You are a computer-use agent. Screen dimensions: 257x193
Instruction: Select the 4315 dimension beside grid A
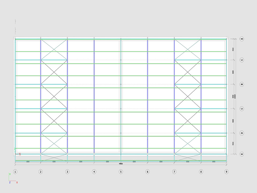(233, 49)
